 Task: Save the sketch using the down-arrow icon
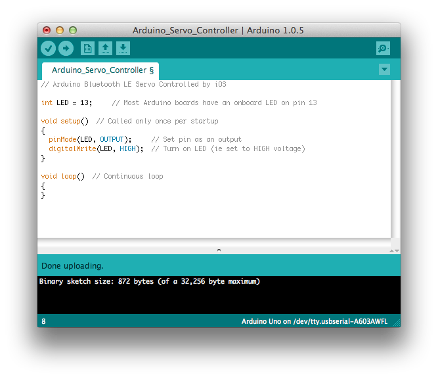click(x=123, y=49)
